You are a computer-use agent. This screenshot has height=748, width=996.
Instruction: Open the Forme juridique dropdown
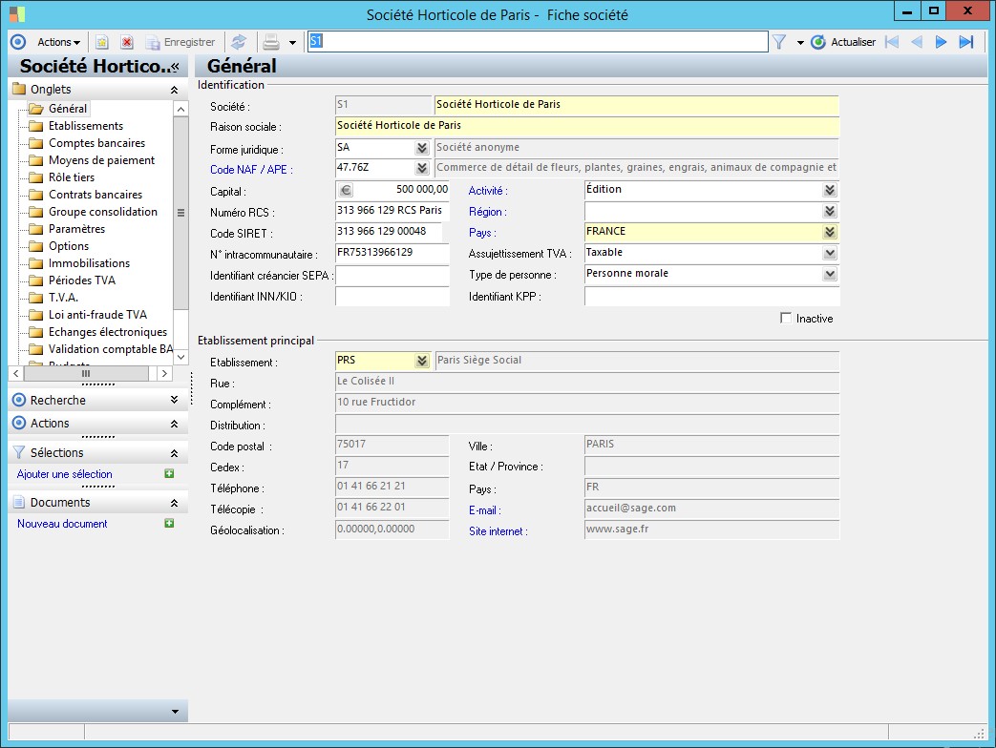point(421,148)
